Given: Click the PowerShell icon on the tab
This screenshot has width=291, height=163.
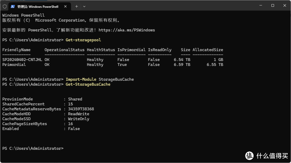Looking at the screenshot, I should tap(13, 6).
